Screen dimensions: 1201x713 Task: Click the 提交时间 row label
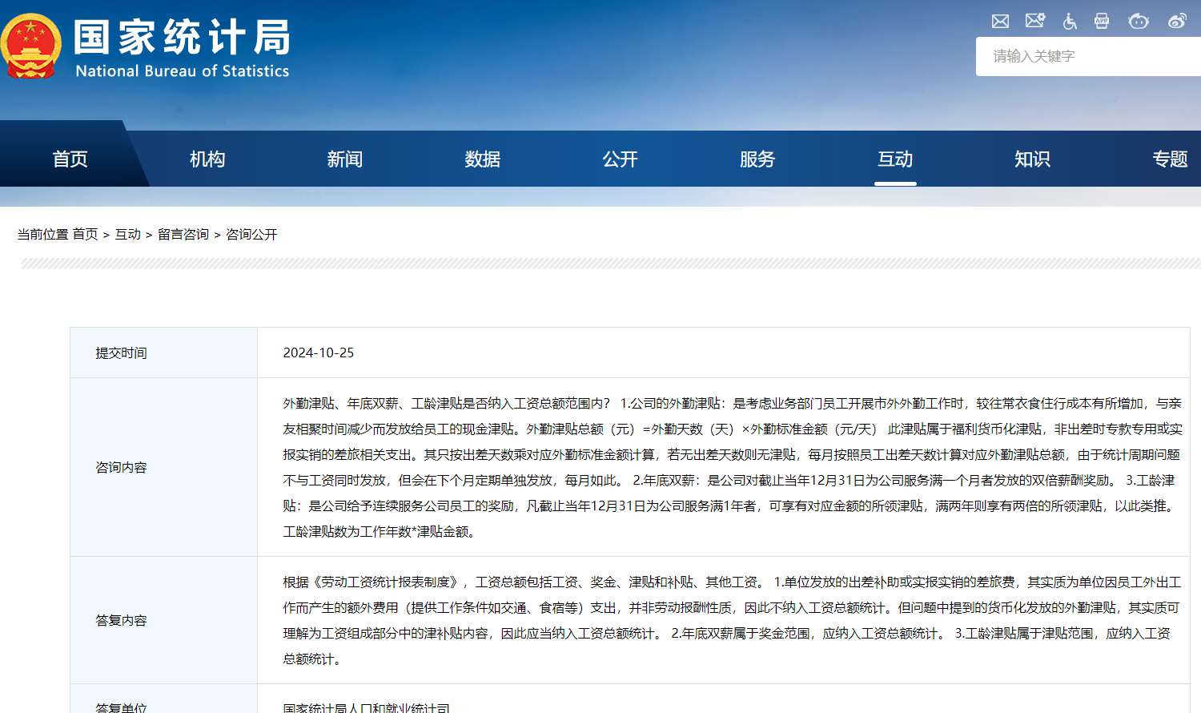coord(121,352)
